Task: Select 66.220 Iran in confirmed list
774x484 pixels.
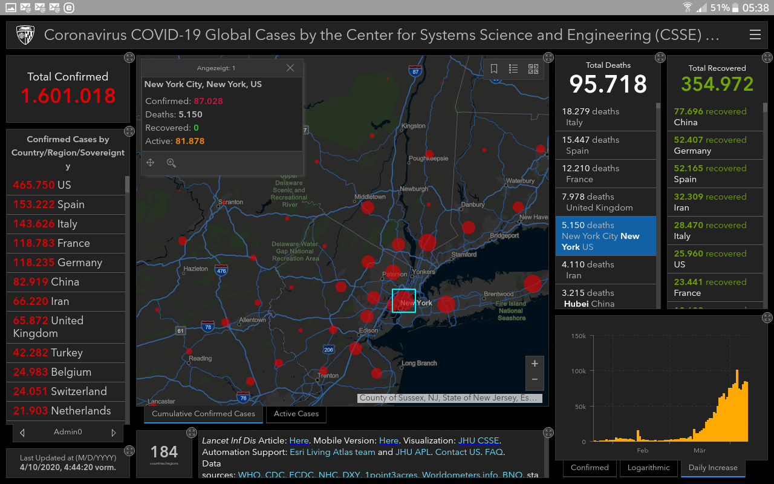Action: 66,301
